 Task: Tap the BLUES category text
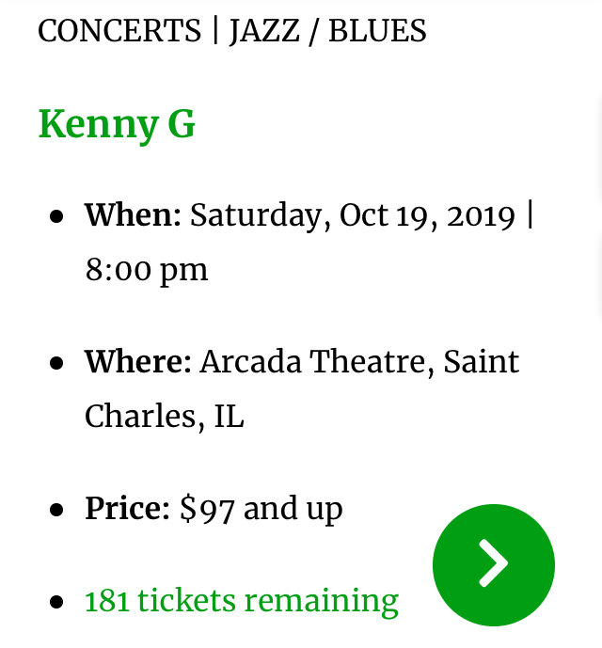point(377,31)
